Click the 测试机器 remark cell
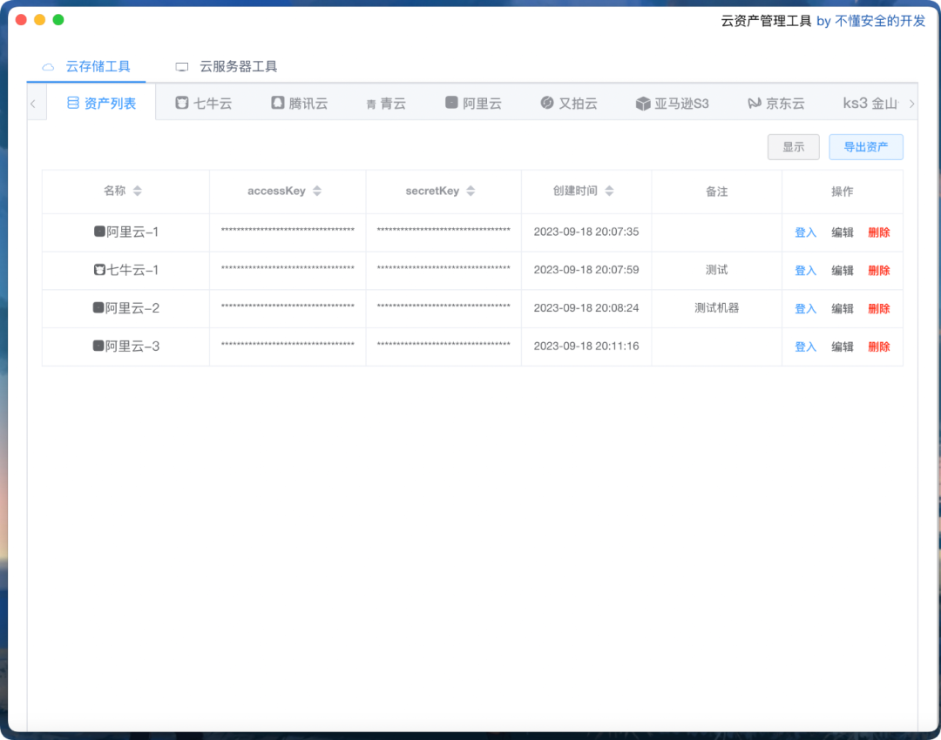This screenshot has width=941, height=740. click(x=716, y=307)
